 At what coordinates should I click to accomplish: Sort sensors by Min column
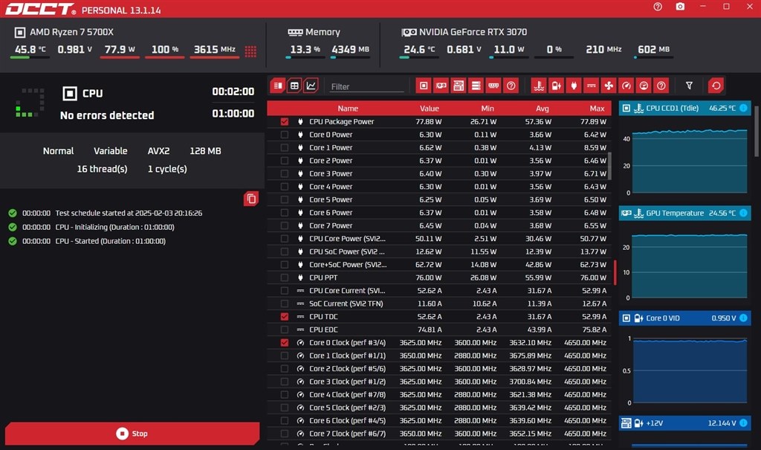point(488,109)
